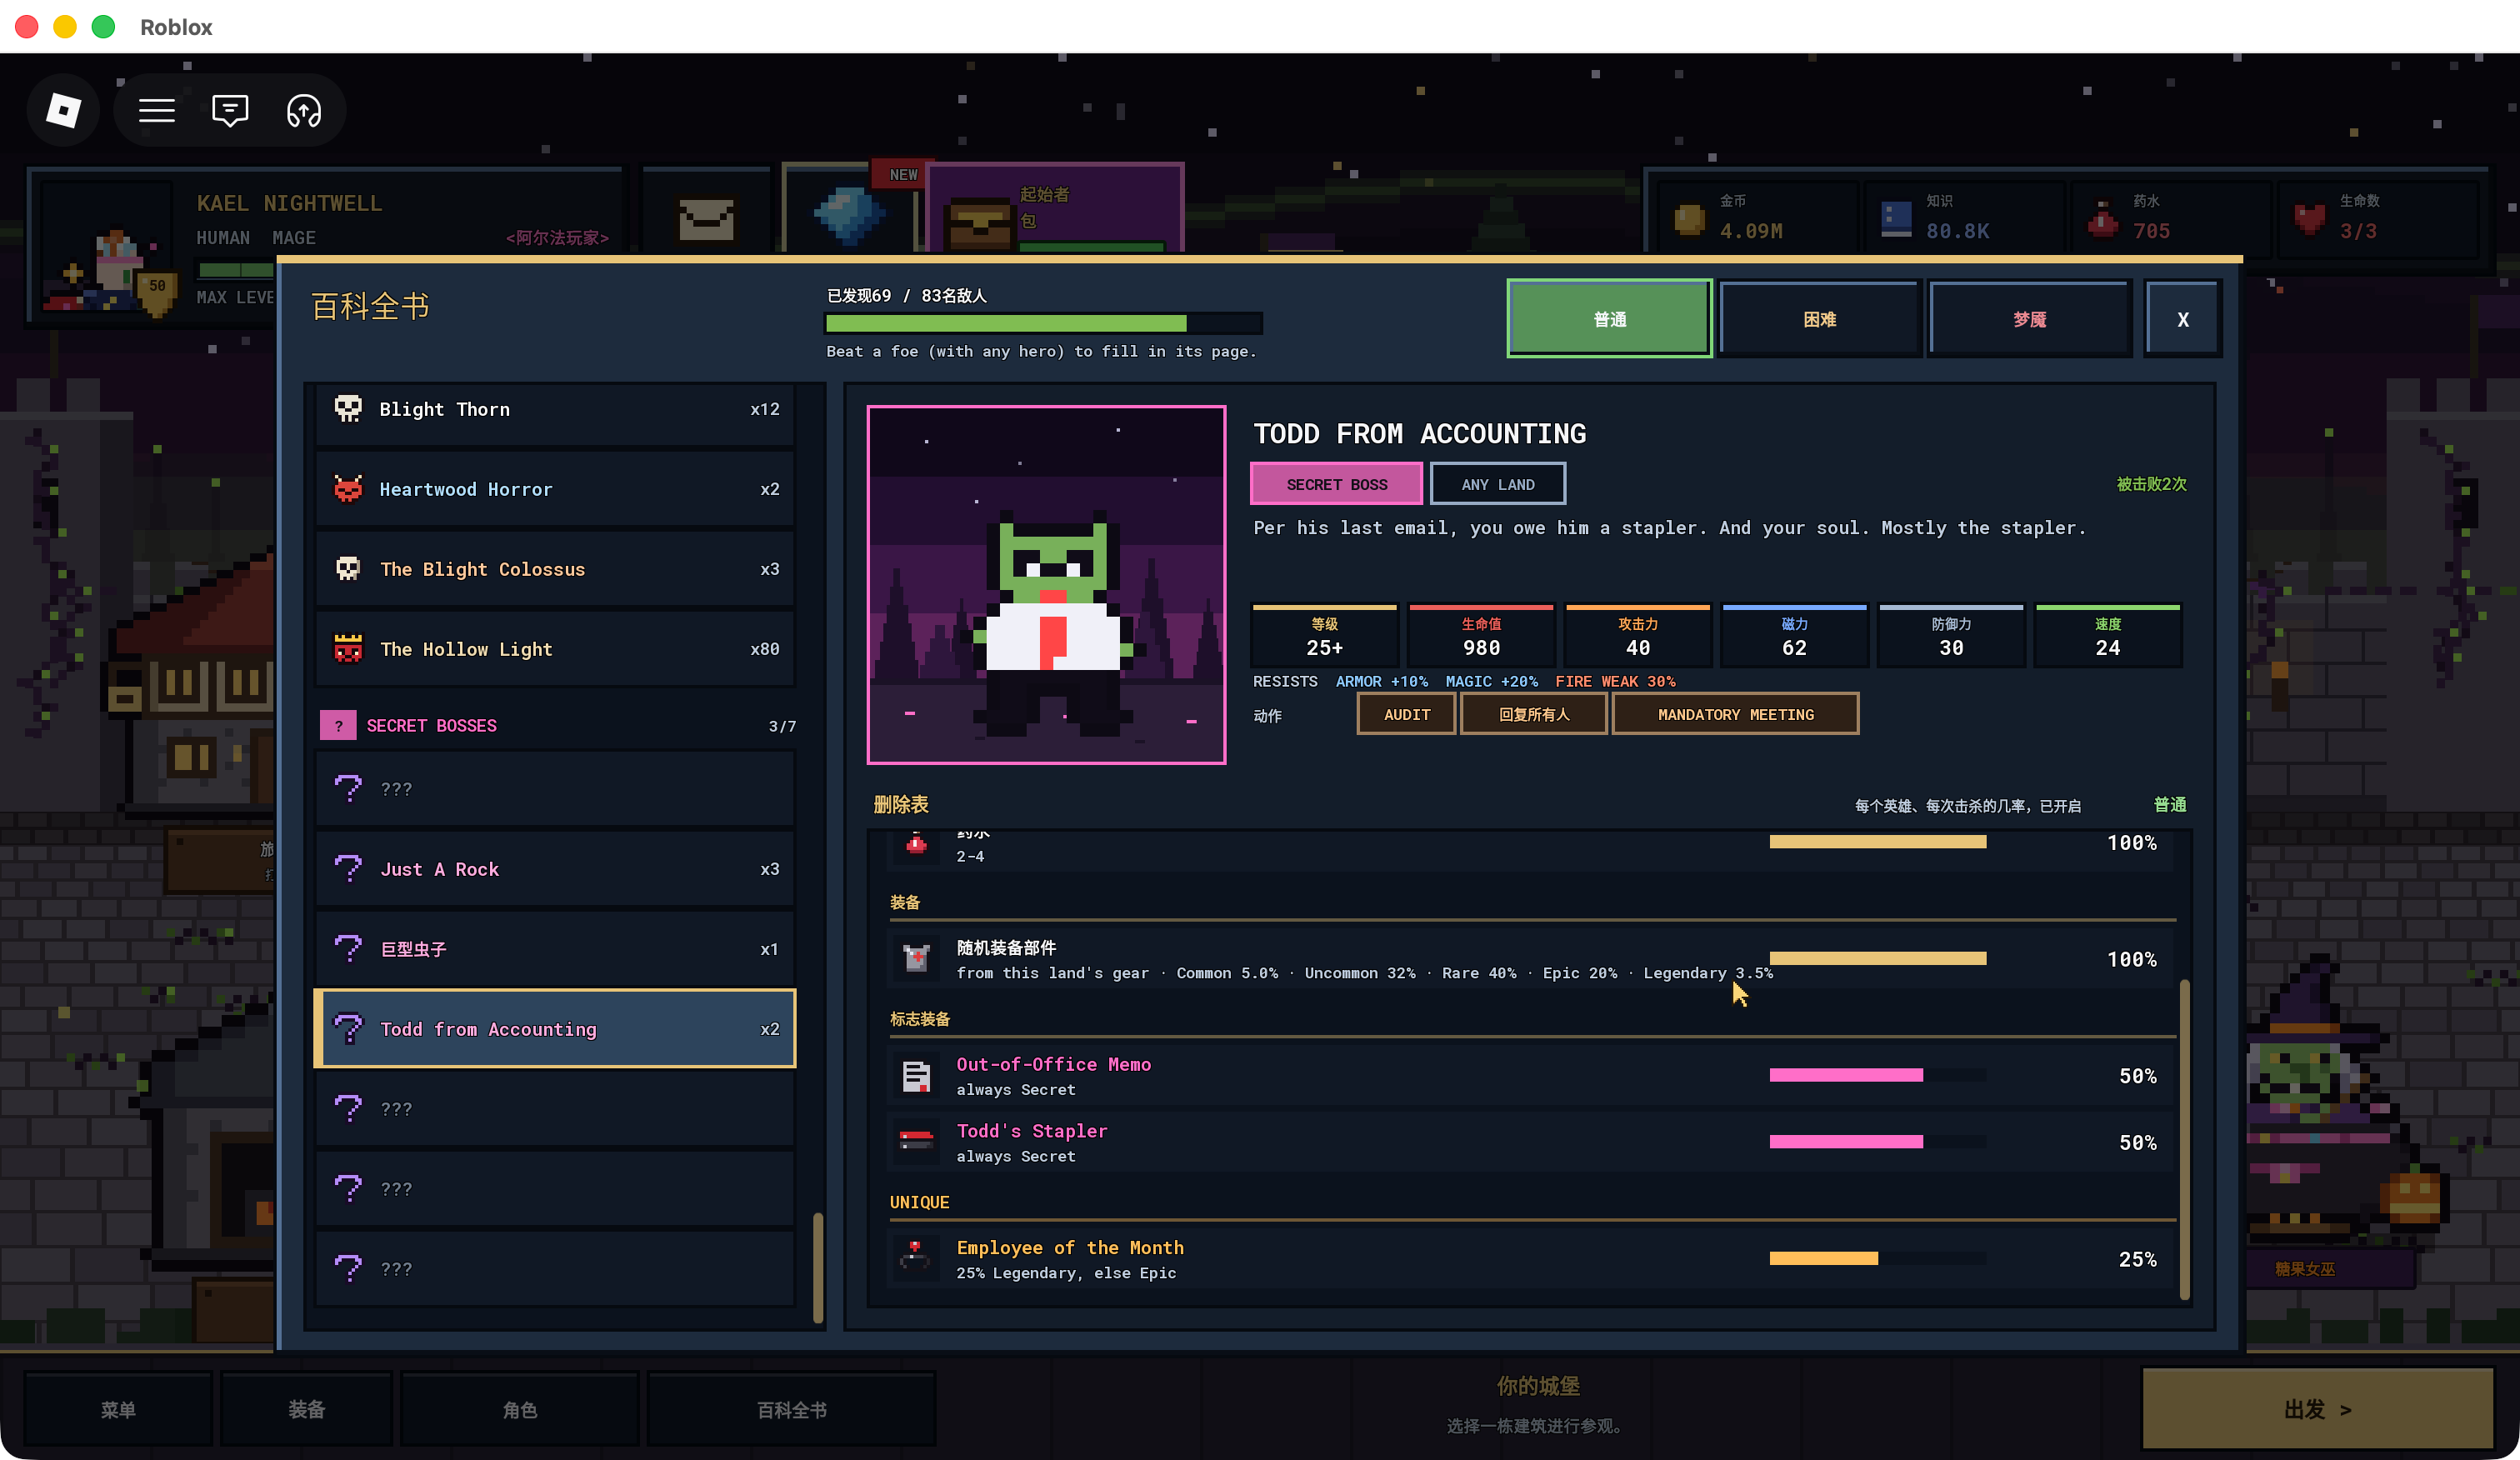Click the AUDIT action button
The height and width of the screenshot is (1460, 2520).
pyautogui.click(x=1406, y=714)
